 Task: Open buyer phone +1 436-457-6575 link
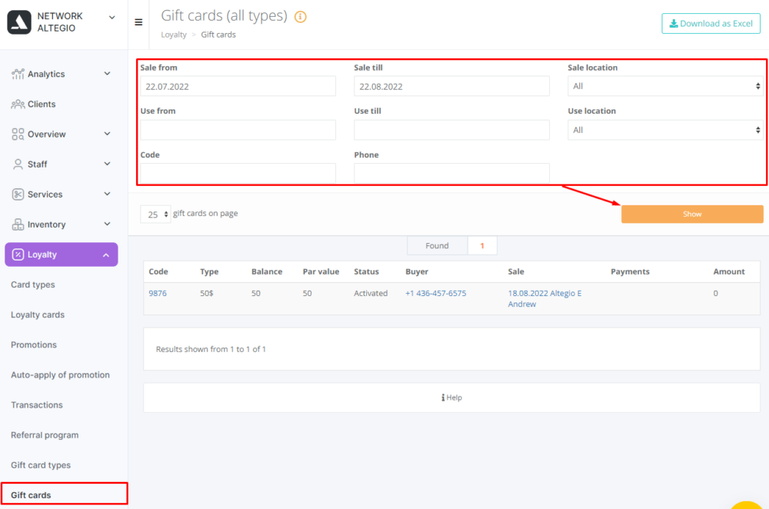pos(435,293)
